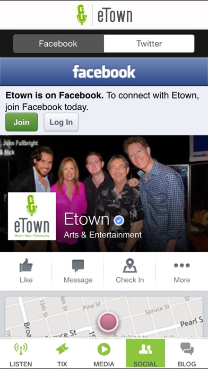Click the facebook wordmark banner
Image resolution: width=208 pixels, height=369 pixels.
coord(104,72)
